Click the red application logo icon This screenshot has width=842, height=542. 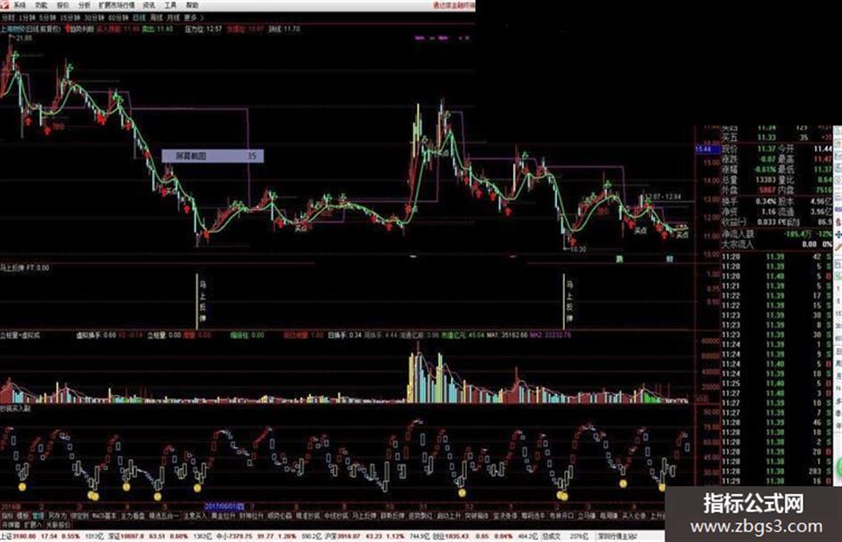click(x=4, y=4)
